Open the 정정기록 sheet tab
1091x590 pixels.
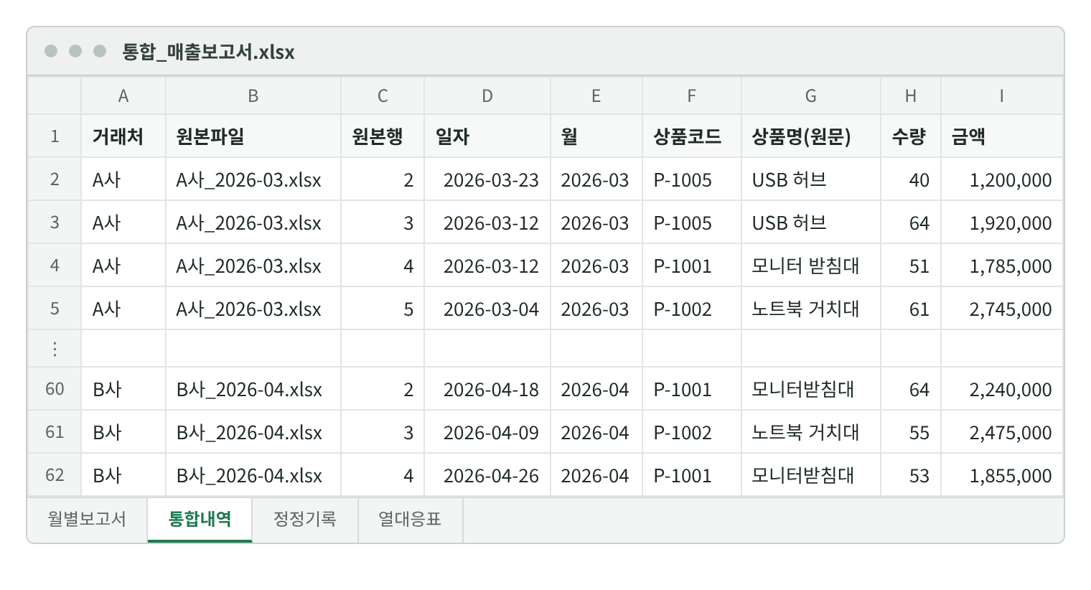point(305,519)
